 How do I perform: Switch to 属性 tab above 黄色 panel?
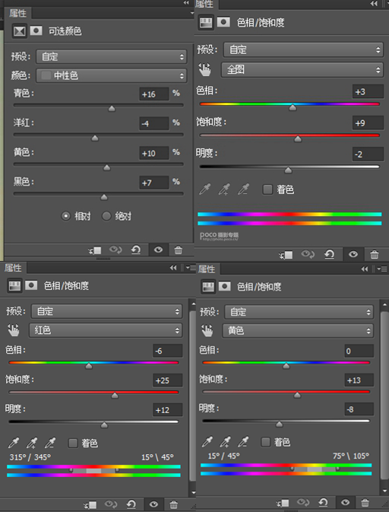click(x=207, y=269)
